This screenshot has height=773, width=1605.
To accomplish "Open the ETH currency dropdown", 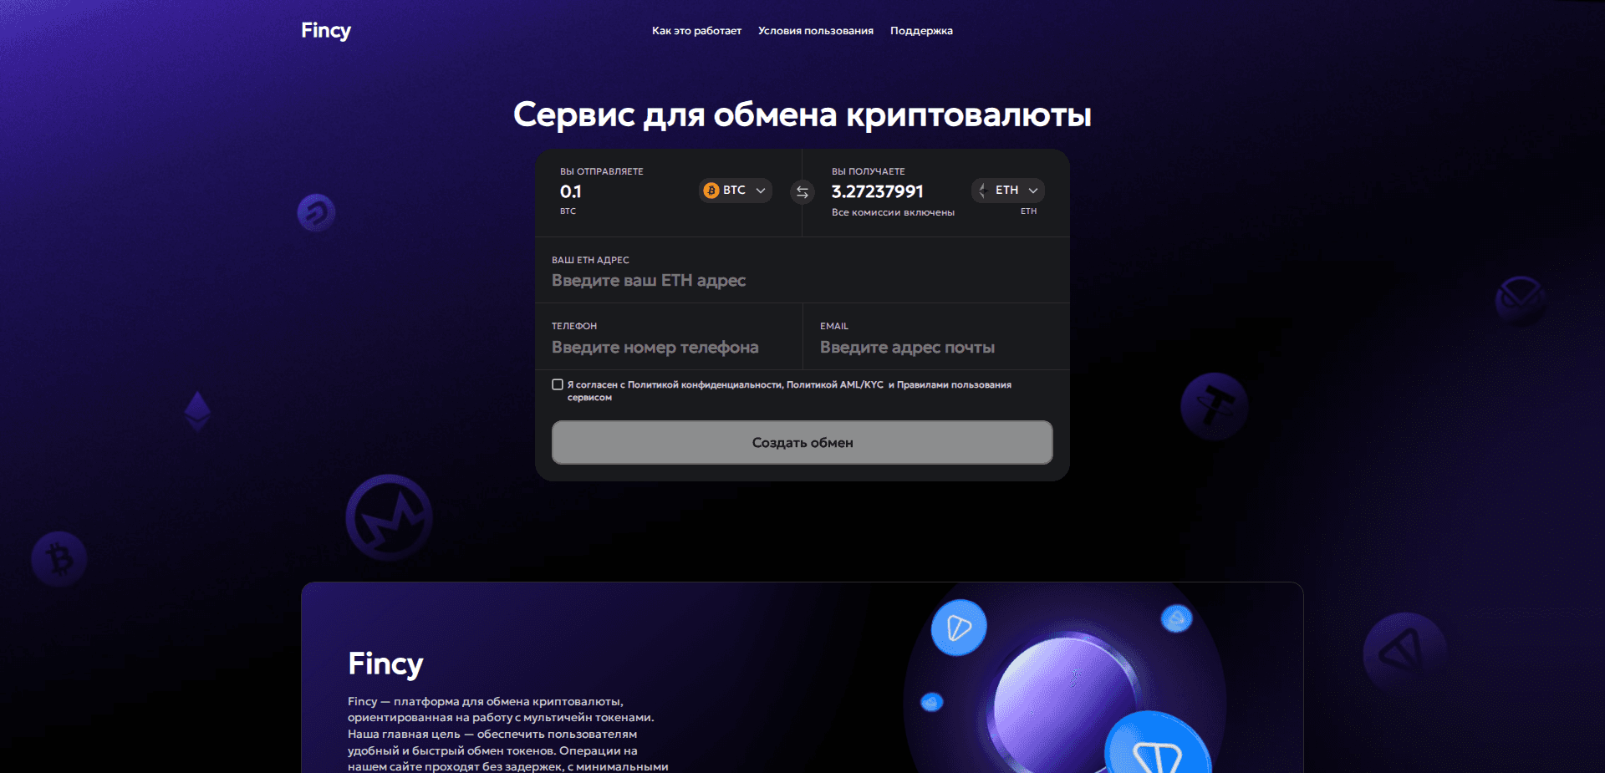I will click(1007, 191).
